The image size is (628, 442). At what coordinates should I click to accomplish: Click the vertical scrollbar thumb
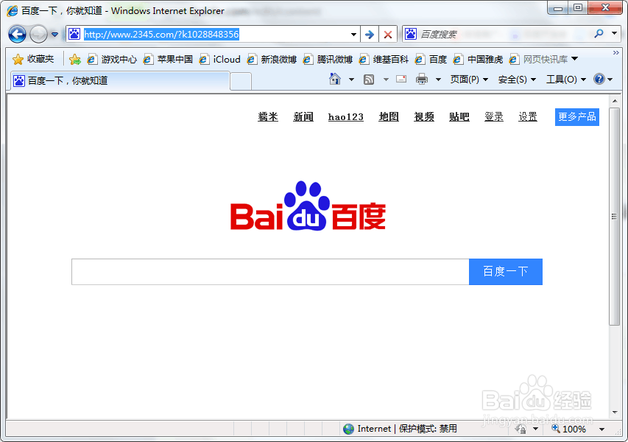click(615, 217)
